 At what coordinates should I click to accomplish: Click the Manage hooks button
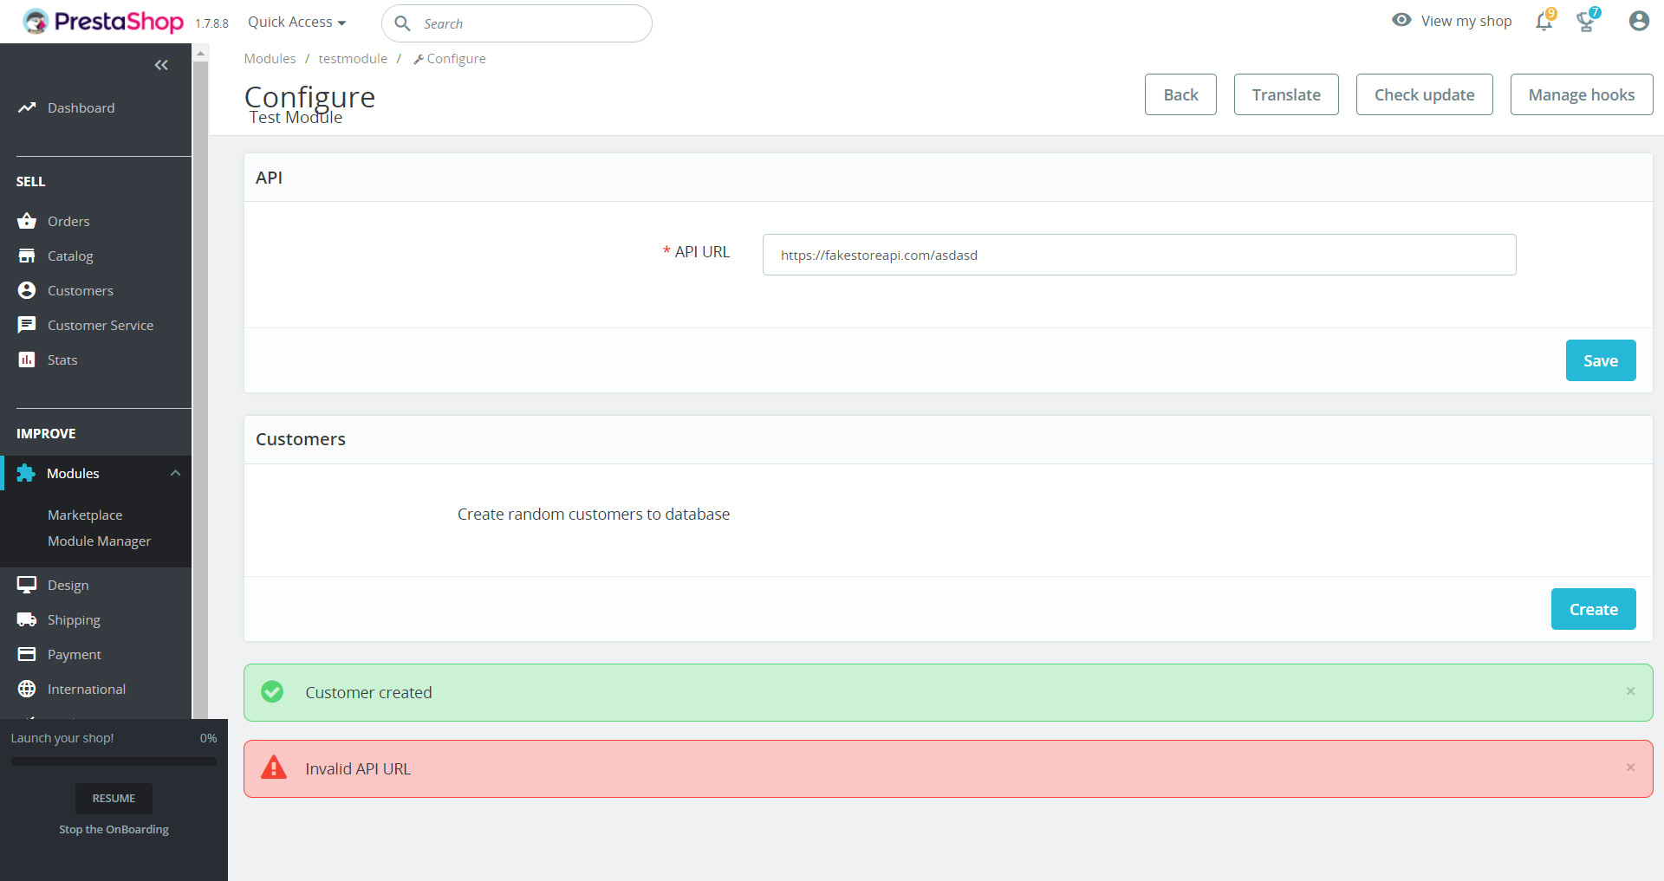click(1582, 94)
